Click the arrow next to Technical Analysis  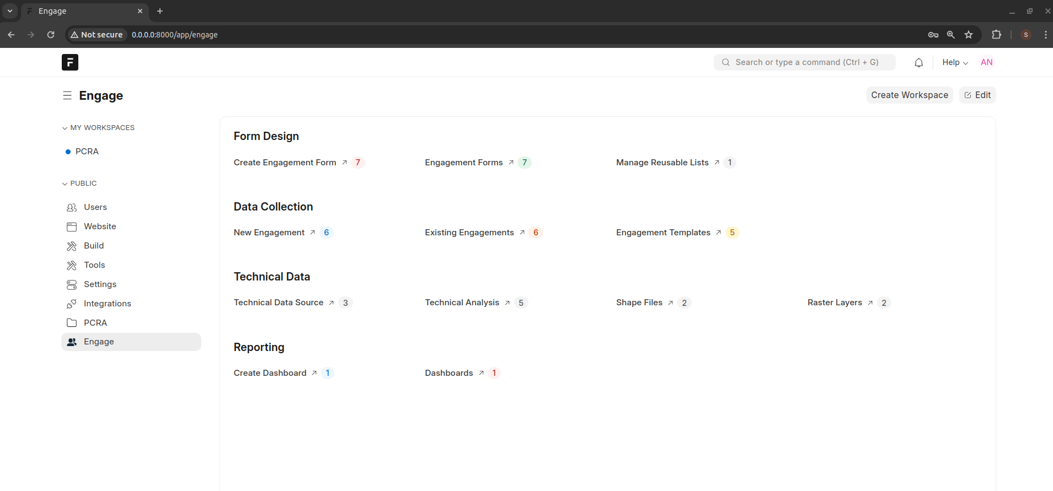pyautogui.click(x=507, y=303)
